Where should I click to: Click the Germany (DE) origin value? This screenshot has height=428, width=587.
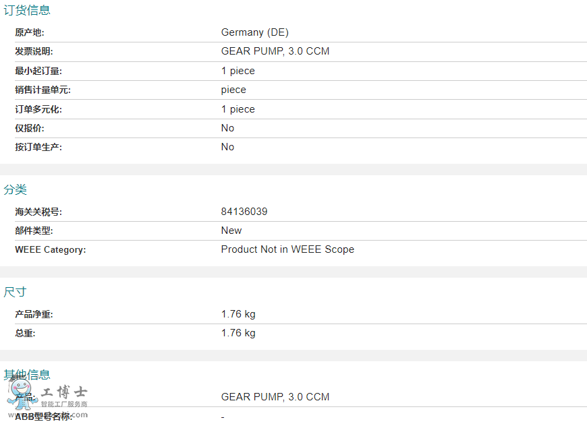(254, 32)
